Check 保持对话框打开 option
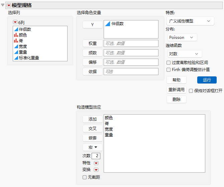 coord(191,91)
